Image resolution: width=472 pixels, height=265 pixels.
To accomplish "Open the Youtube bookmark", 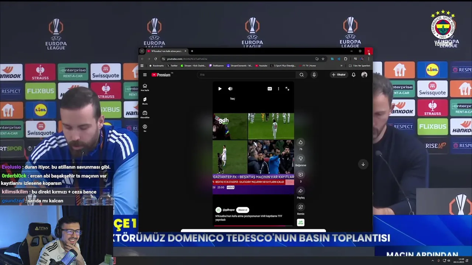I will [261, 66].
